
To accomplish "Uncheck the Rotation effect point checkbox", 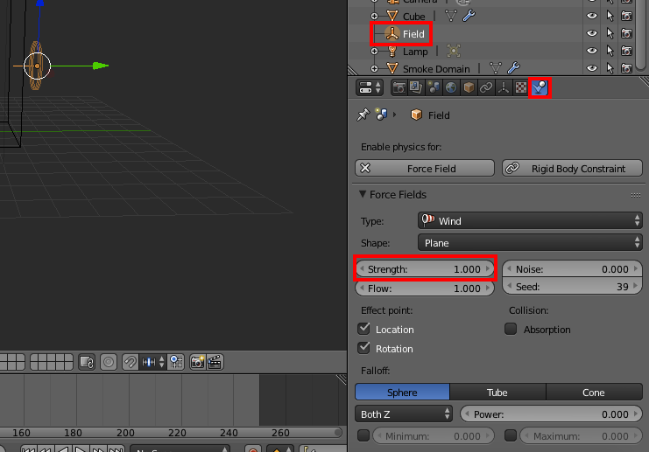I will pyautogui.click(x=363, y=348).
